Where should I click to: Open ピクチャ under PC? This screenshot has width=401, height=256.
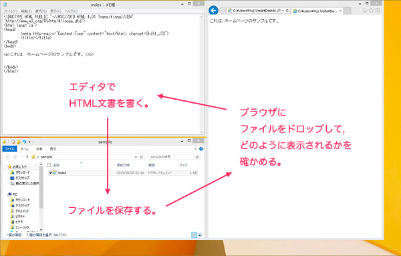pyautogui.click(x=21, y=217)
